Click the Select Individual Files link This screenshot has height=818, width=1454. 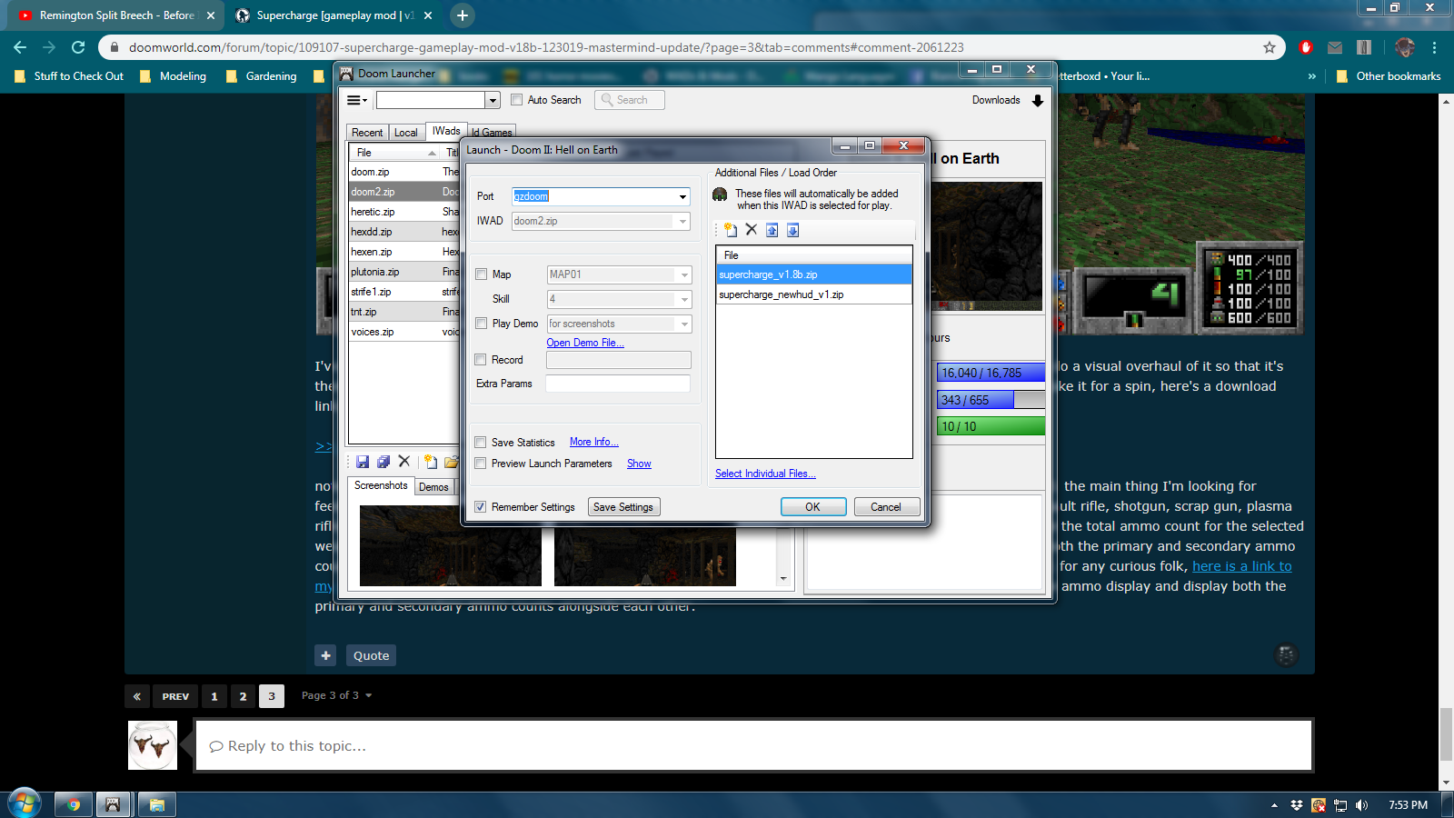point(765,474)
